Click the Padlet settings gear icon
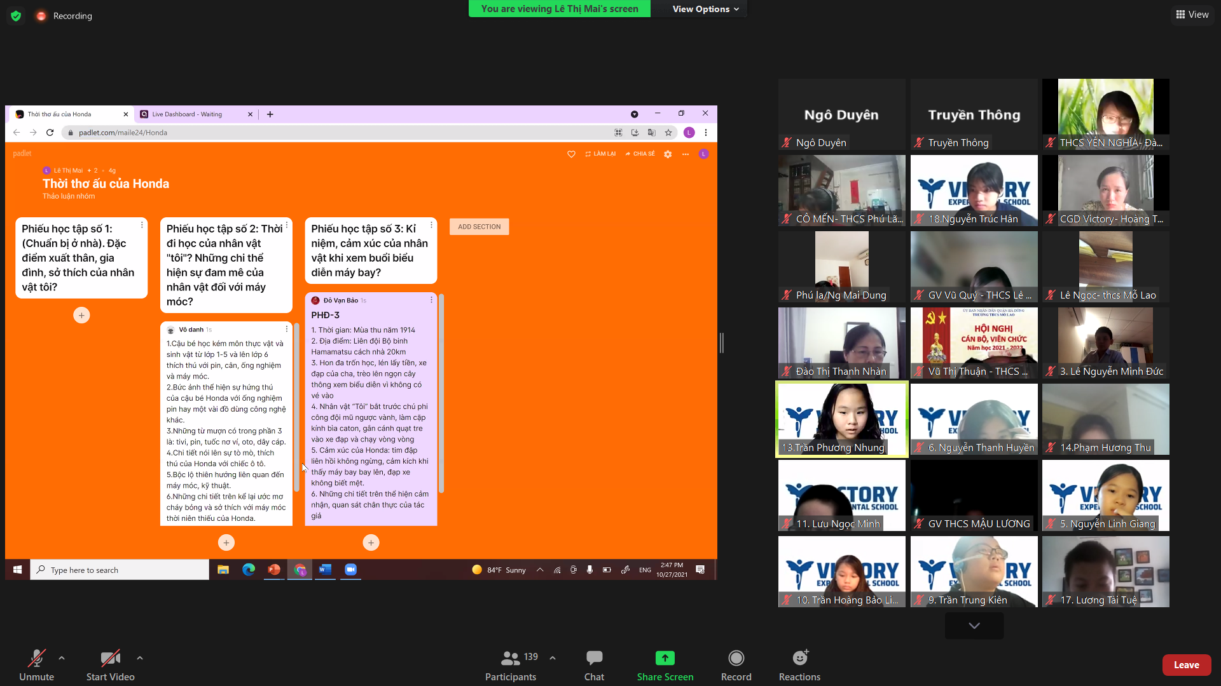 tap(668, 154)
